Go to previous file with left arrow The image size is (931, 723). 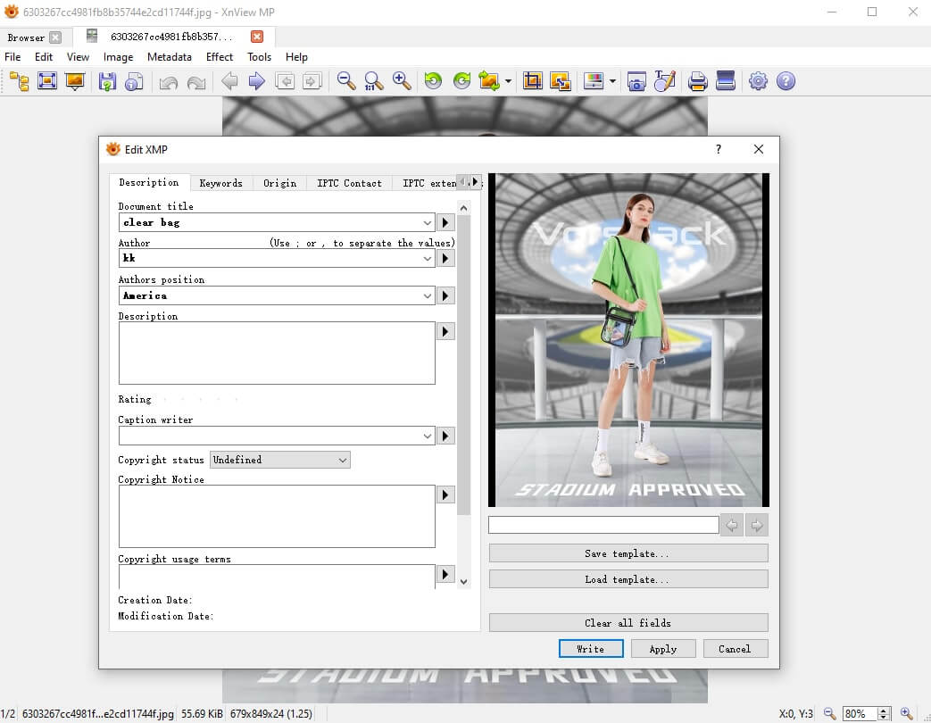[229, 80]
